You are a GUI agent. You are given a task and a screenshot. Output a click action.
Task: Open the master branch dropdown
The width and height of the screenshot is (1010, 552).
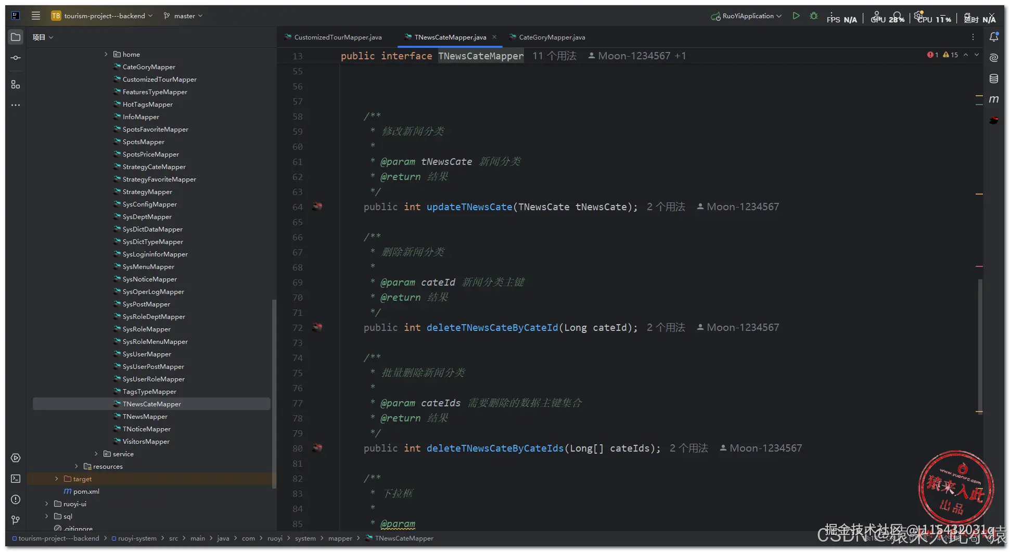coord(183,16)
